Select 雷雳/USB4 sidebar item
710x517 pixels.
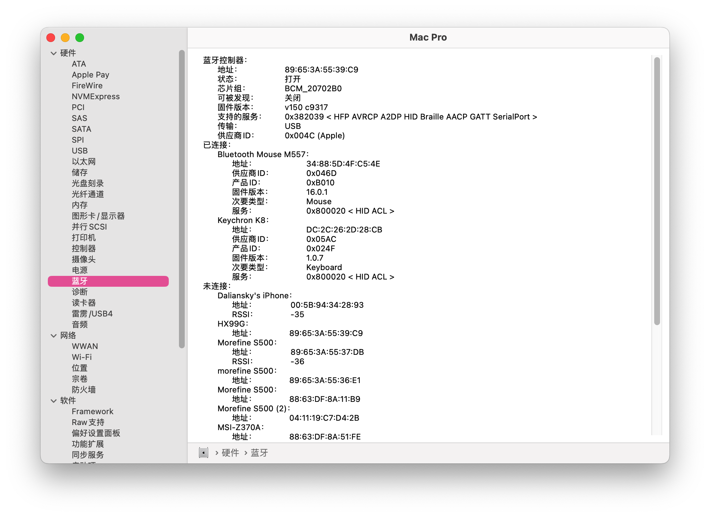pyautogui.click(x=92, y=314)
